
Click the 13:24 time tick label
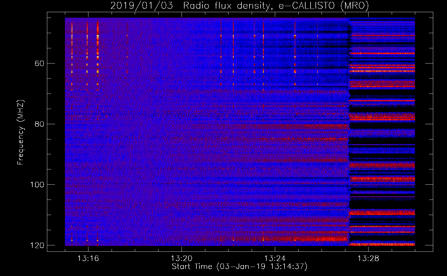point(275,258)
